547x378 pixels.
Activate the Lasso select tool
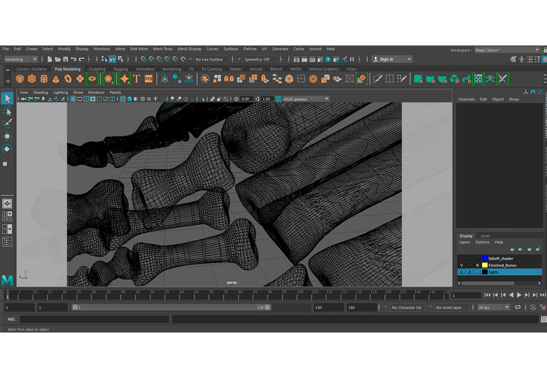point(7,111)
